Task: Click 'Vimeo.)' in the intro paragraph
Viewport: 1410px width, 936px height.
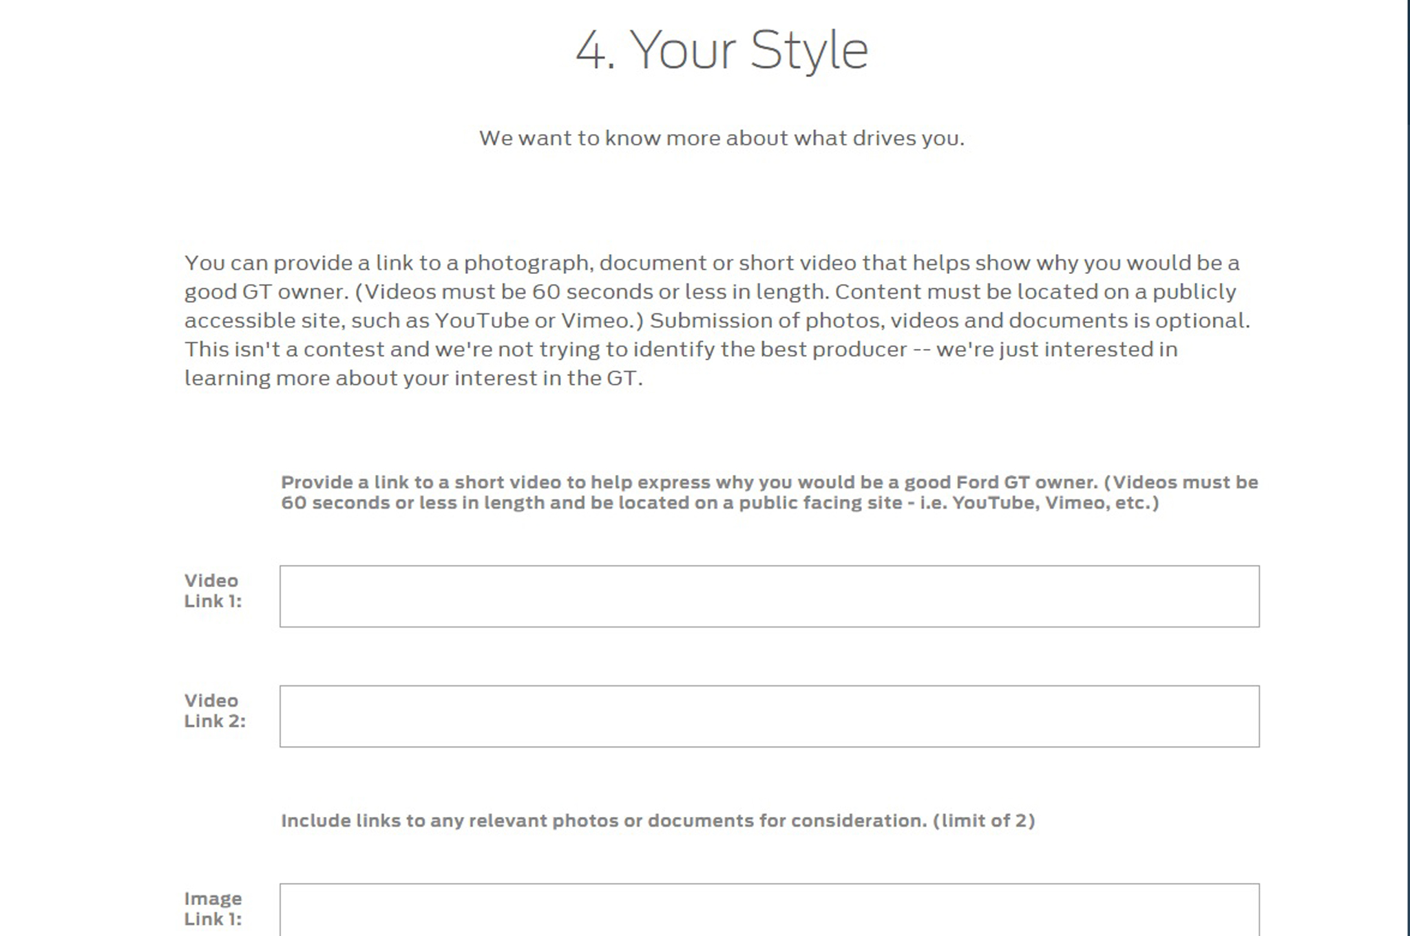Action: click(x=602, y=321)
